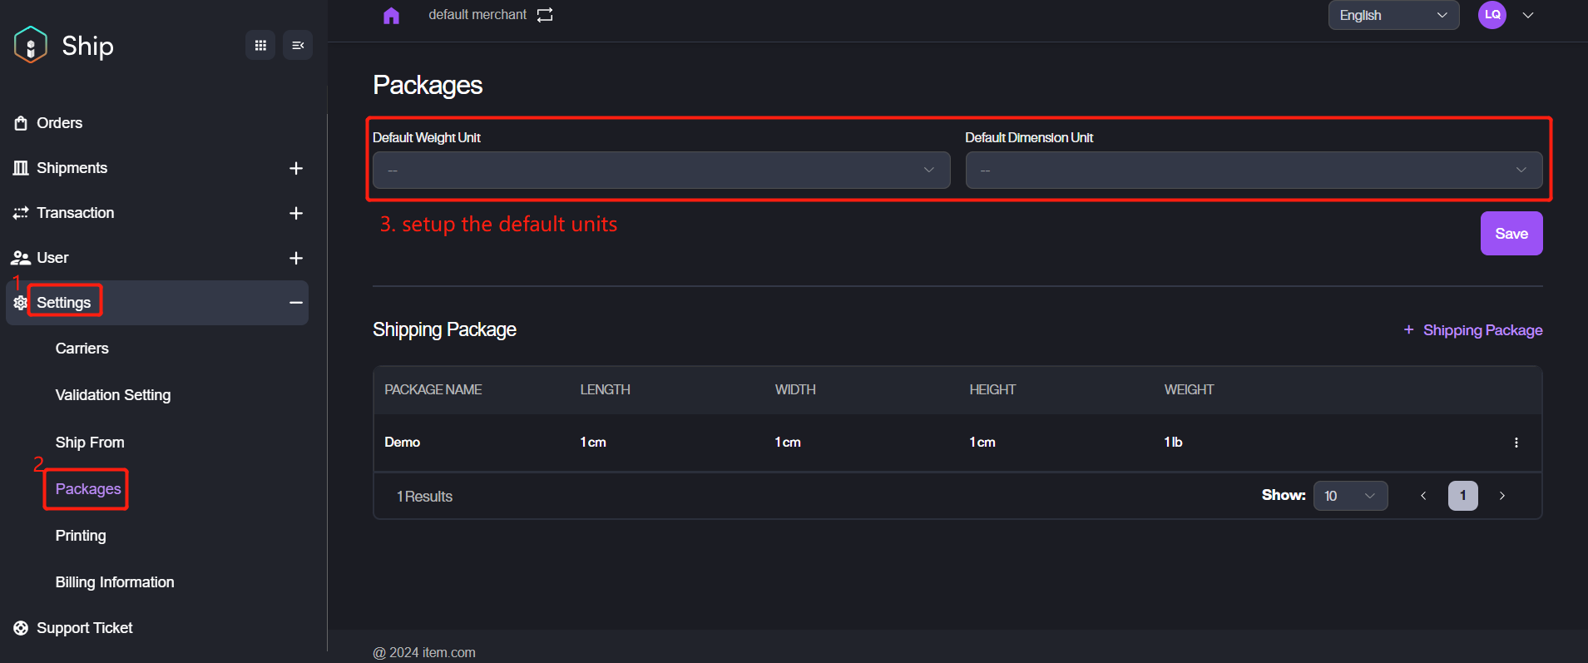The width and height of the screenshot is (1588, 663).
Task: Open the English language selector
Action: click(x=1393, y=15)
